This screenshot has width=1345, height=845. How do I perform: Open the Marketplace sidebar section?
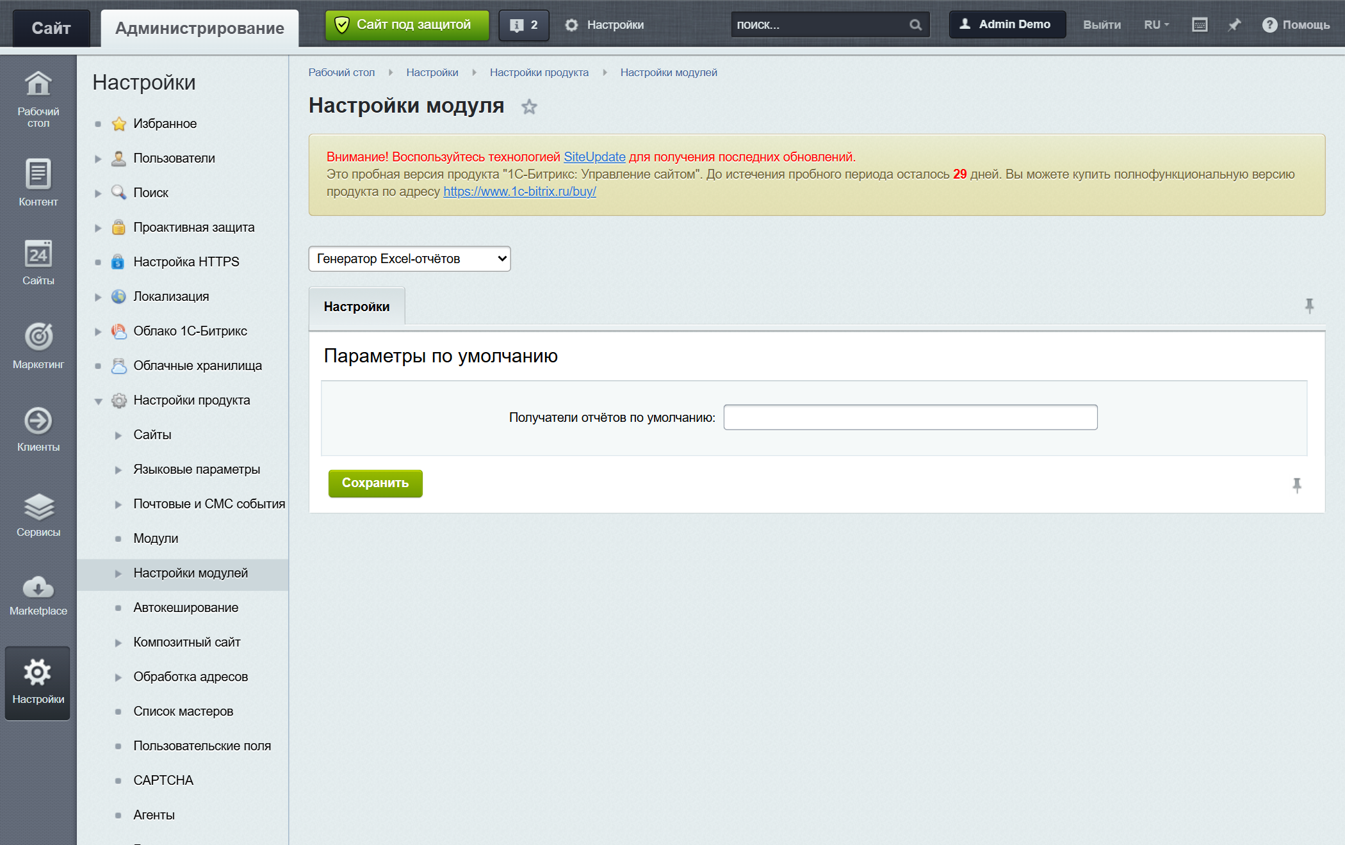[x=38, y=595]
